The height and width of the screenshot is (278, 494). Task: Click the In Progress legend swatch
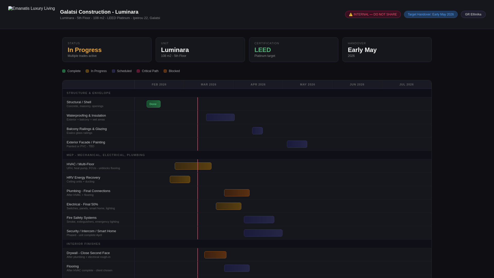[87, 71]
